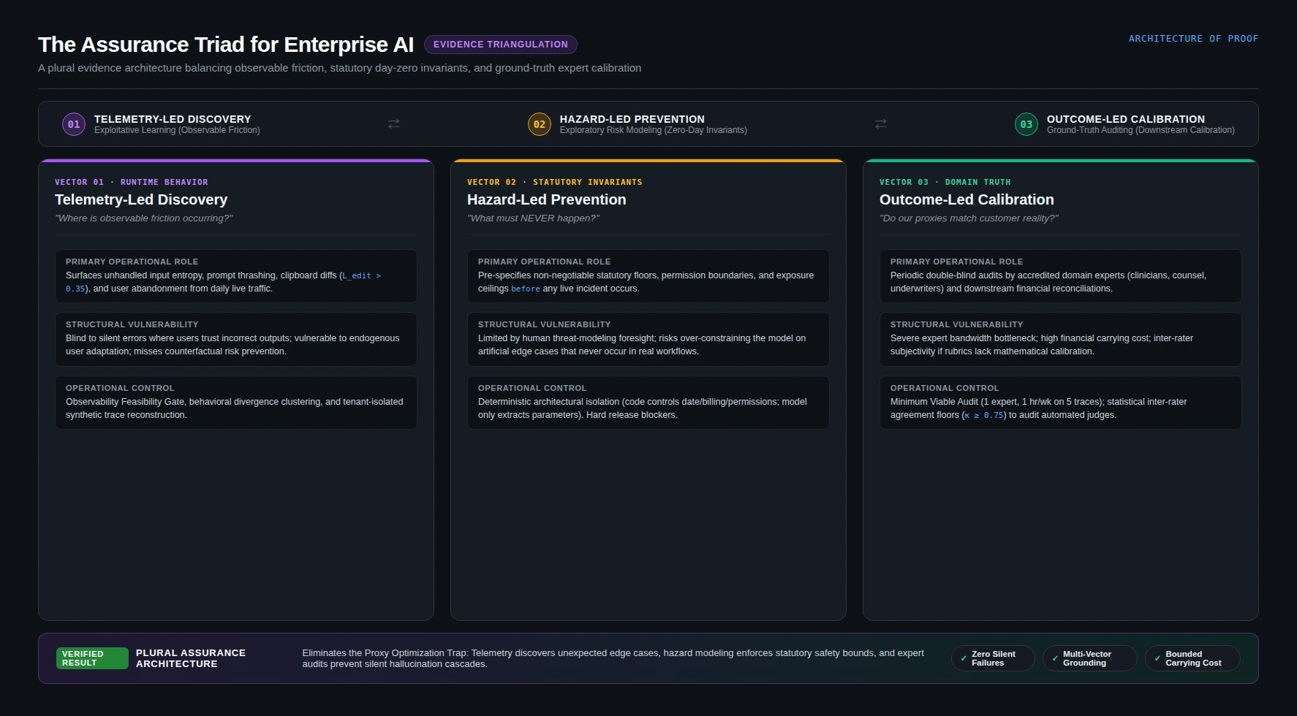Screen dimensions: 1297x716
Task: Click the Multi-Vector Grounding chip
Action: [1089, 658]
